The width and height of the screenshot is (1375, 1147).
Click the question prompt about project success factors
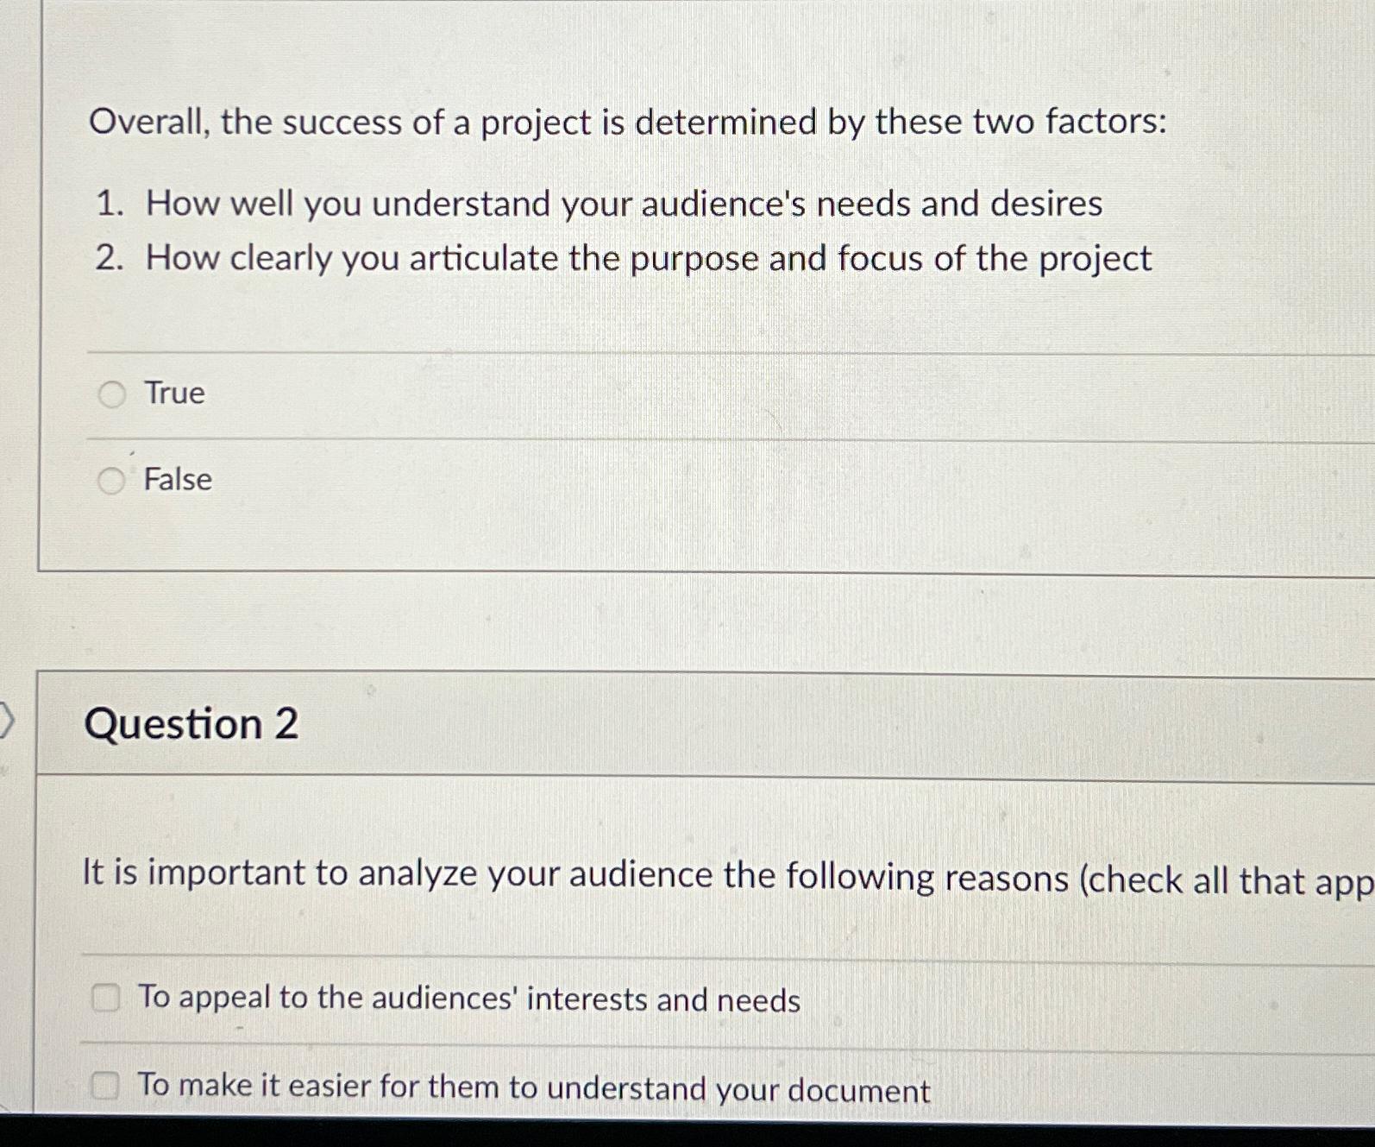click(629, 123)
